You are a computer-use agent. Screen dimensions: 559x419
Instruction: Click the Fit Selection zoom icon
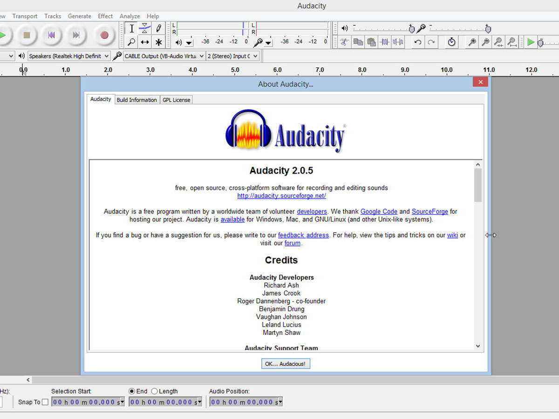pyautogui.click(x=499, y=42)
